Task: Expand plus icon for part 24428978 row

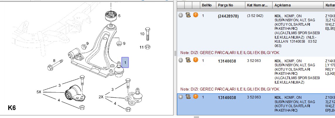Action: pyautogui.click(x=181, y=15)
